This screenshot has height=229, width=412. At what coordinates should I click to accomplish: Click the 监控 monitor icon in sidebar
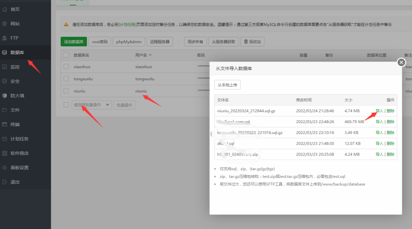coord(4,67)
